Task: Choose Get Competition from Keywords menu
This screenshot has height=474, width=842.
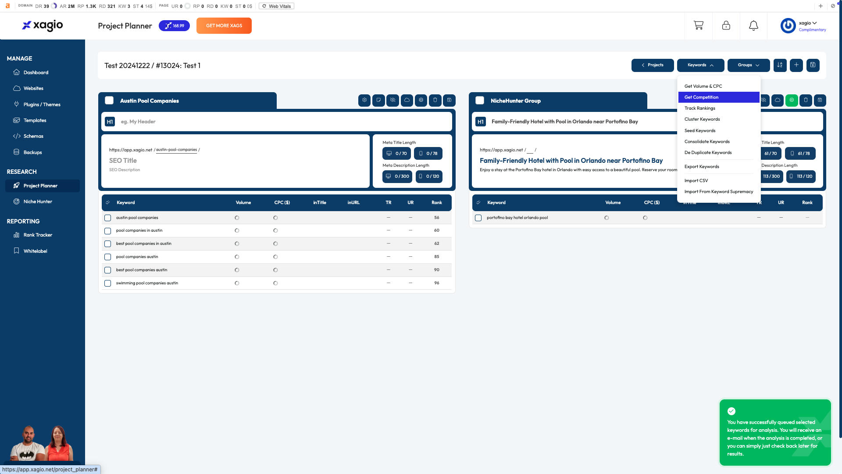Action: click(x=719, y=97)
